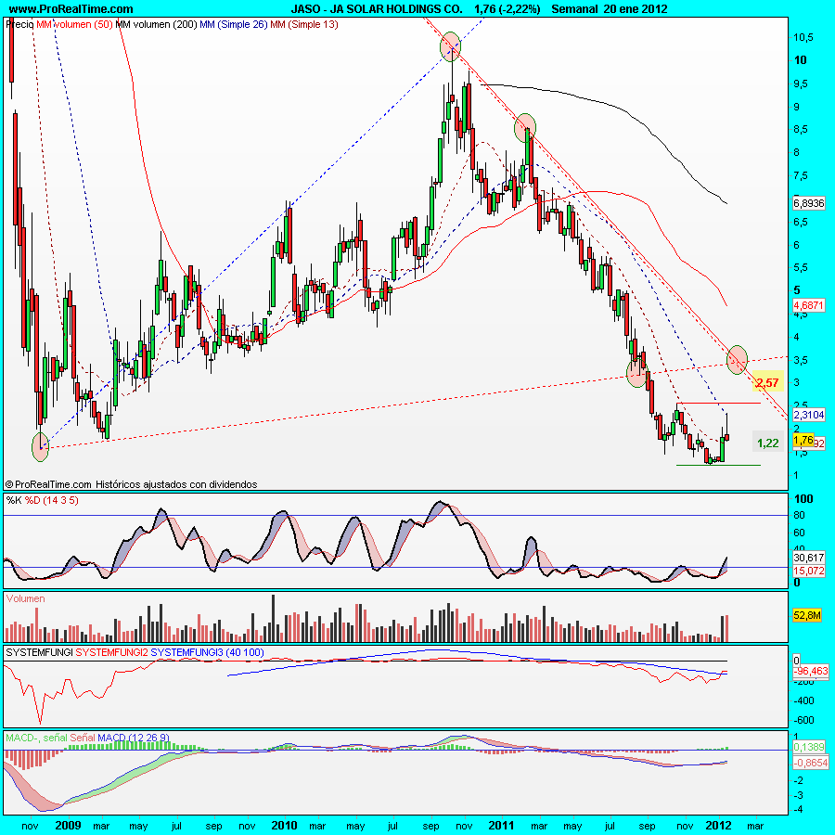Click the green 1,22 support label
Image resolution: width=835 pixels, height=835 pixels.
coord(768,443)
